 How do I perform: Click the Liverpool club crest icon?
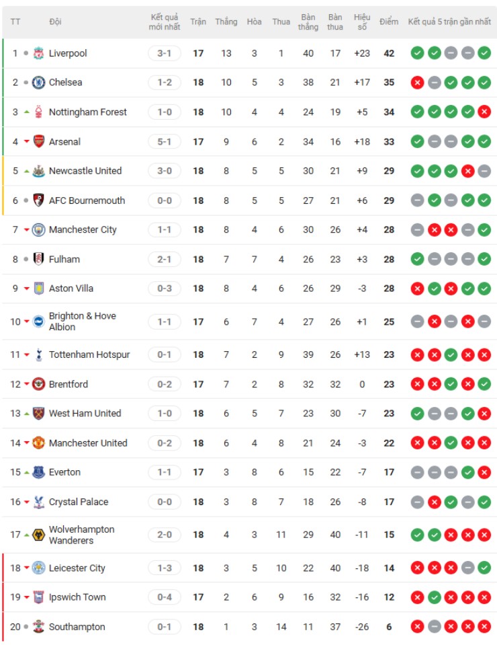point(39,53)
